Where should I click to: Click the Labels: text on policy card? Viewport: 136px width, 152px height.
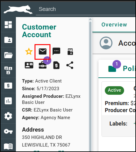[118, 124]
